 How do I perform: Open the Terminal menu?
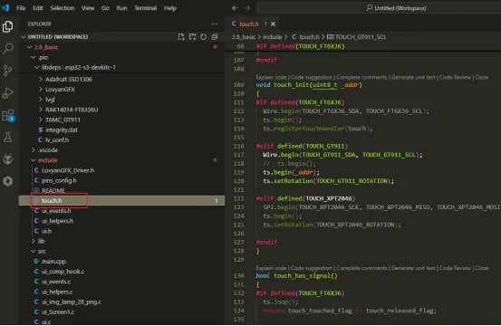145,8
